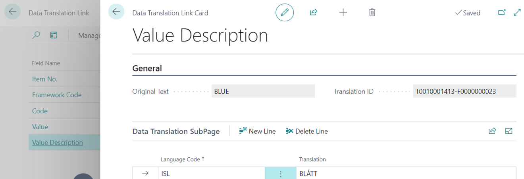Image resolution: width=524 pixels, height=179 pixels.
Task: Open the Manage menu
Action: click(x=89, y=36)
